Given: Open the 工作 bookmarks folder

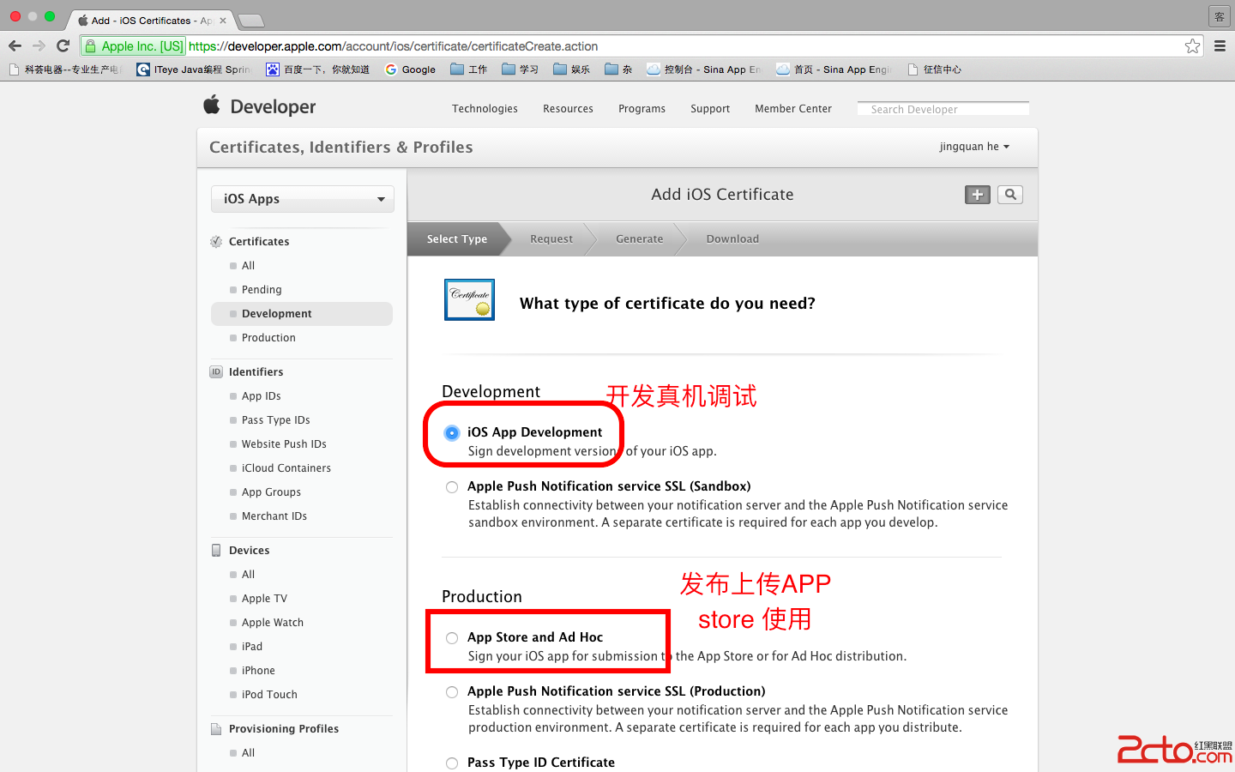Looking at the screenshot, I should (x=468, y=69).
